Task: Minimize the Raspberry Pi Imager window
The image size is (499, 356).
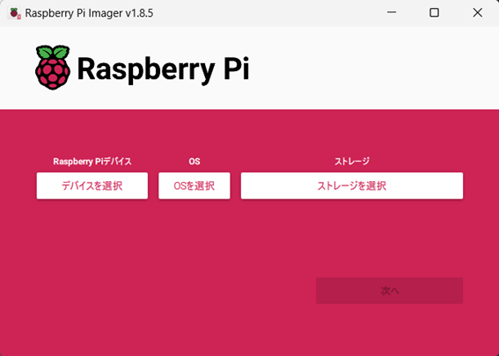Action: coord(392,12)
